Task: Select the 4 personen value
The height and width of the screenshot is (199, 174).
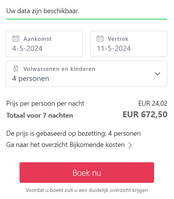Action: (x=31, y=79)
